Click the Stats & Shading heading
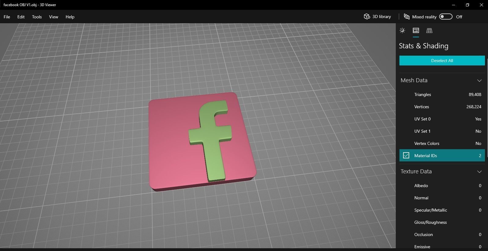This screenshot has width=488, height=251. [x=424, y=46]
